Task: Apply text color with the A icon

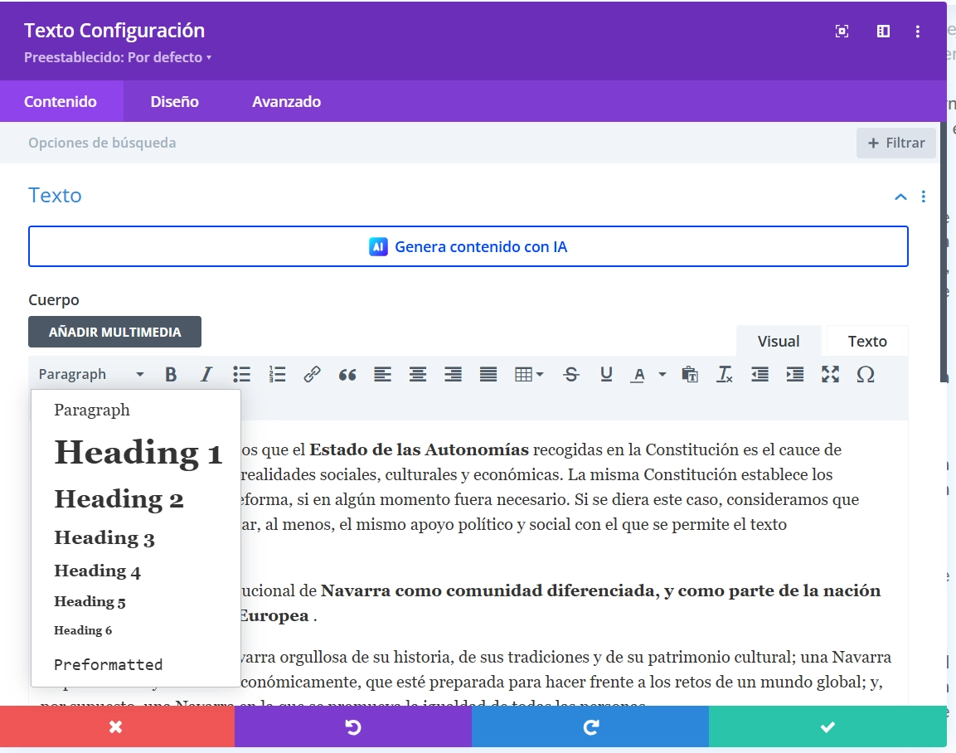Action: pyautogui.click(x=638, y=374)
